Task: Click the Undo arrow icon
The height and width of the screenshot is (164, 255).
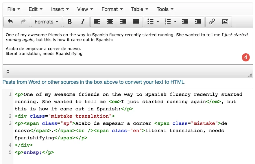Action: pos(10,22)
